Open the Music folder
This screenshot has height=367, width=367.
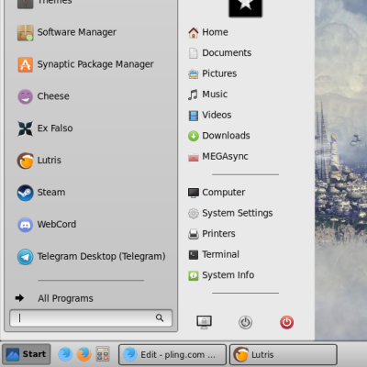207,95
